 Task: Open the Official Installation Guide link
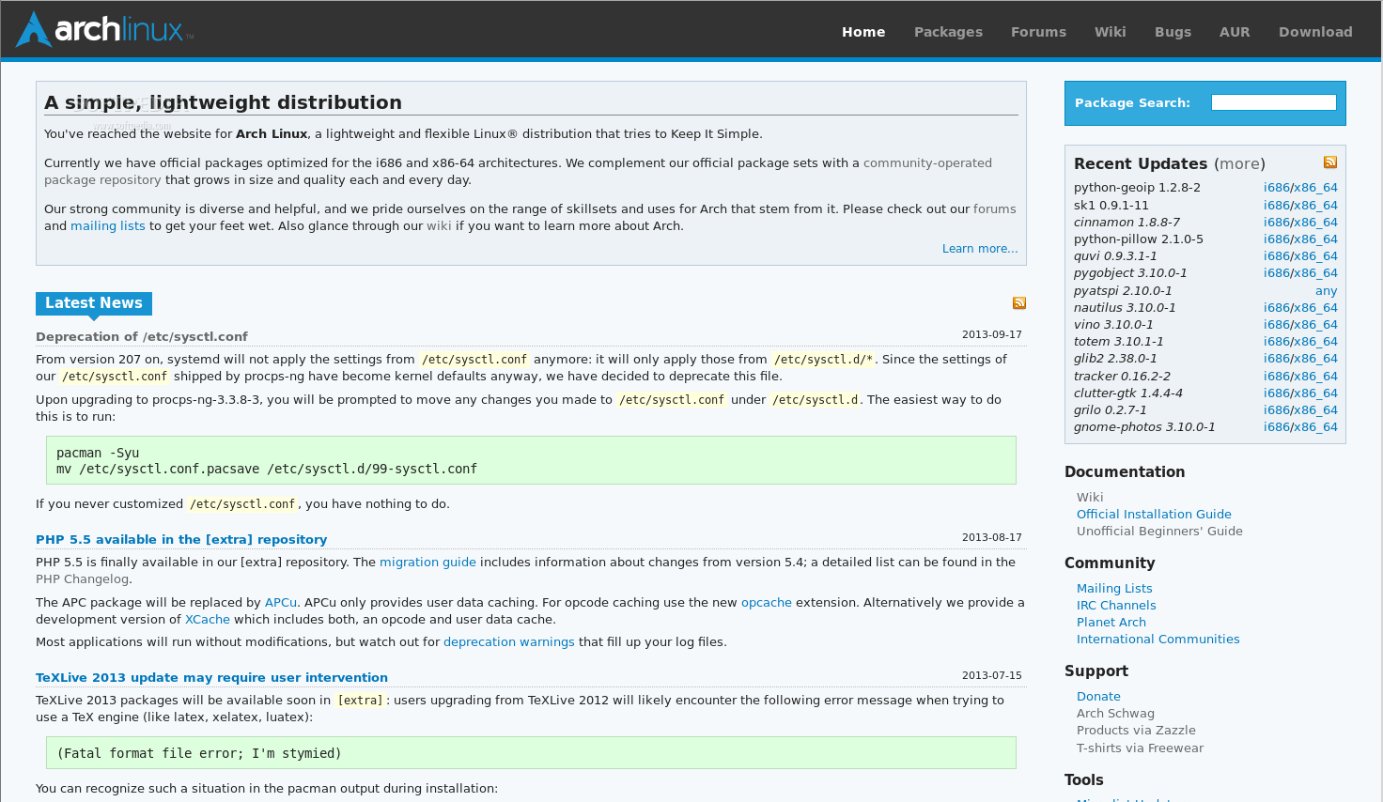pyautogui.click(x=1154, y=515)
